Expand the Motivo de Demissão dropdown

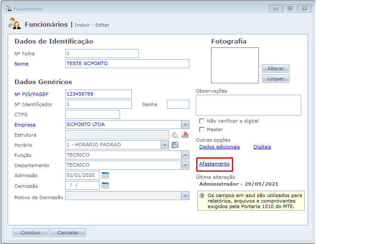coord(185,196)
